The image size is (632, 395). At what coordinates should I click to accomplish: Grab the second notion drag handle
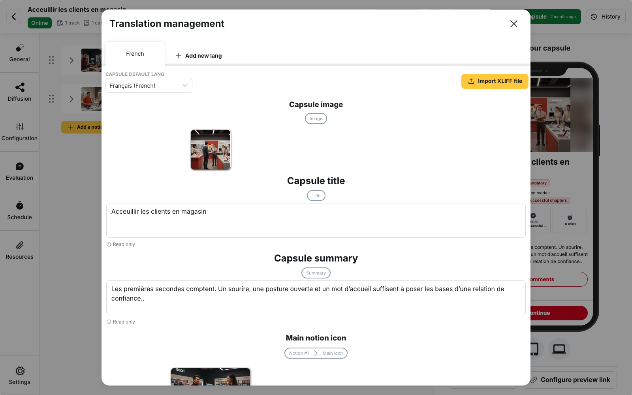pos(51,99)
